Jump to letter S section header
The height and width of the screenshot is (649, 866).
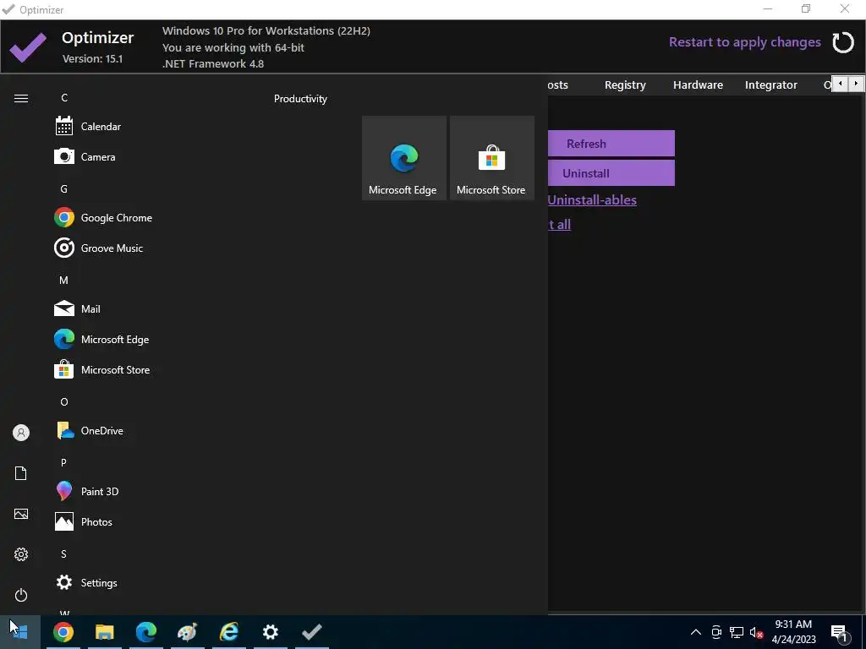coord(64,554)
